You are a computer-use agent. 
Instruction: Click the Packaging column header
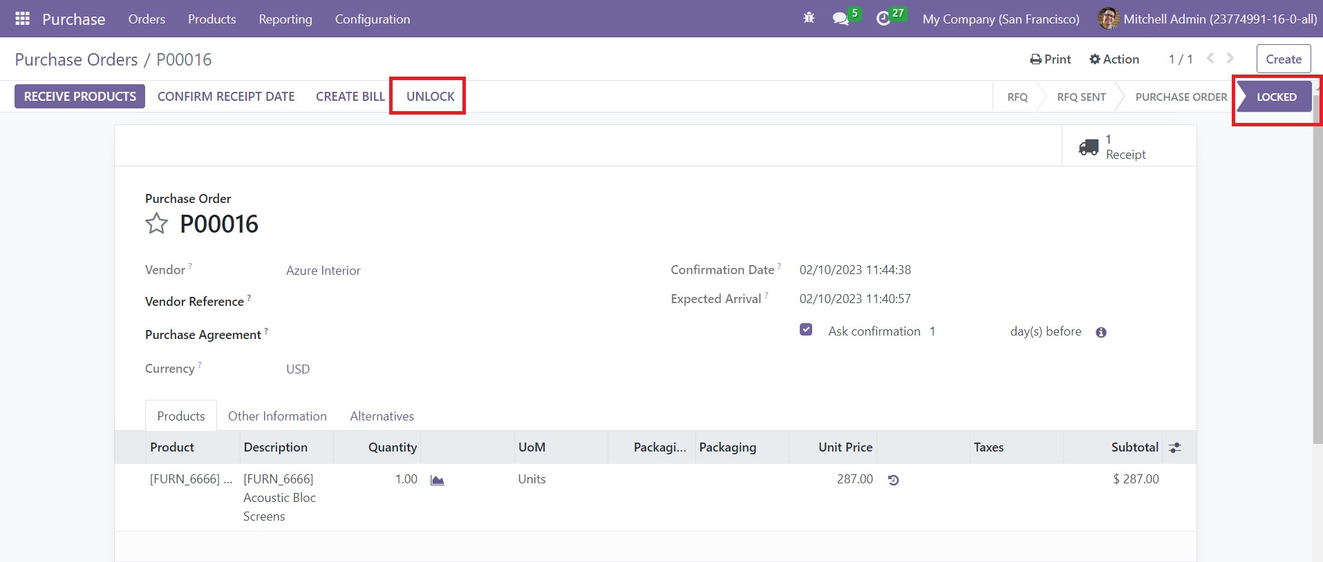tap(742, 447)
